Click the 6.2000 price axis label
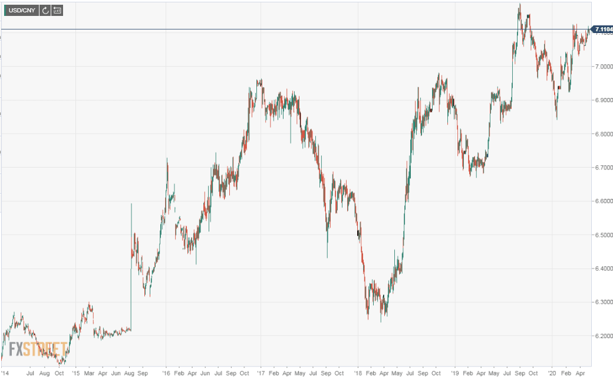 pyautogui.click(x=601, y=336)
